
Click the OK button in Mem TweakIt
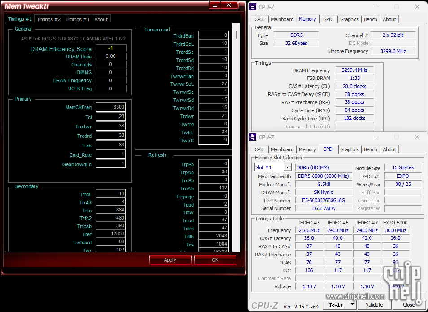[x=215, y=260]
